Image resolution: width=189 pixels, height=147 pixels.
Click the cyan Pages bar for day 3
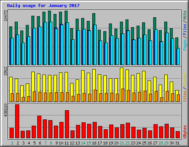click(x=23, y=54)
